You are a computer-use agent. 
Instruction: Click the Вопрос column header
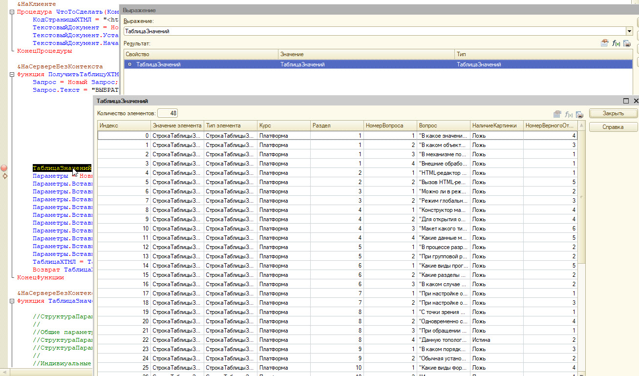pos(444,125)
